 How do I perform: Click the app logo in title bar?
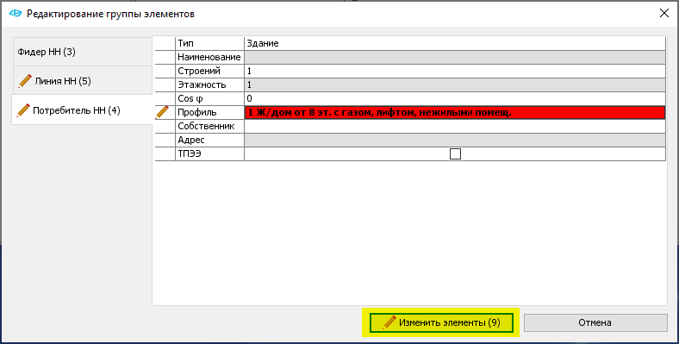pyautogui.click(x=16, y=14)
